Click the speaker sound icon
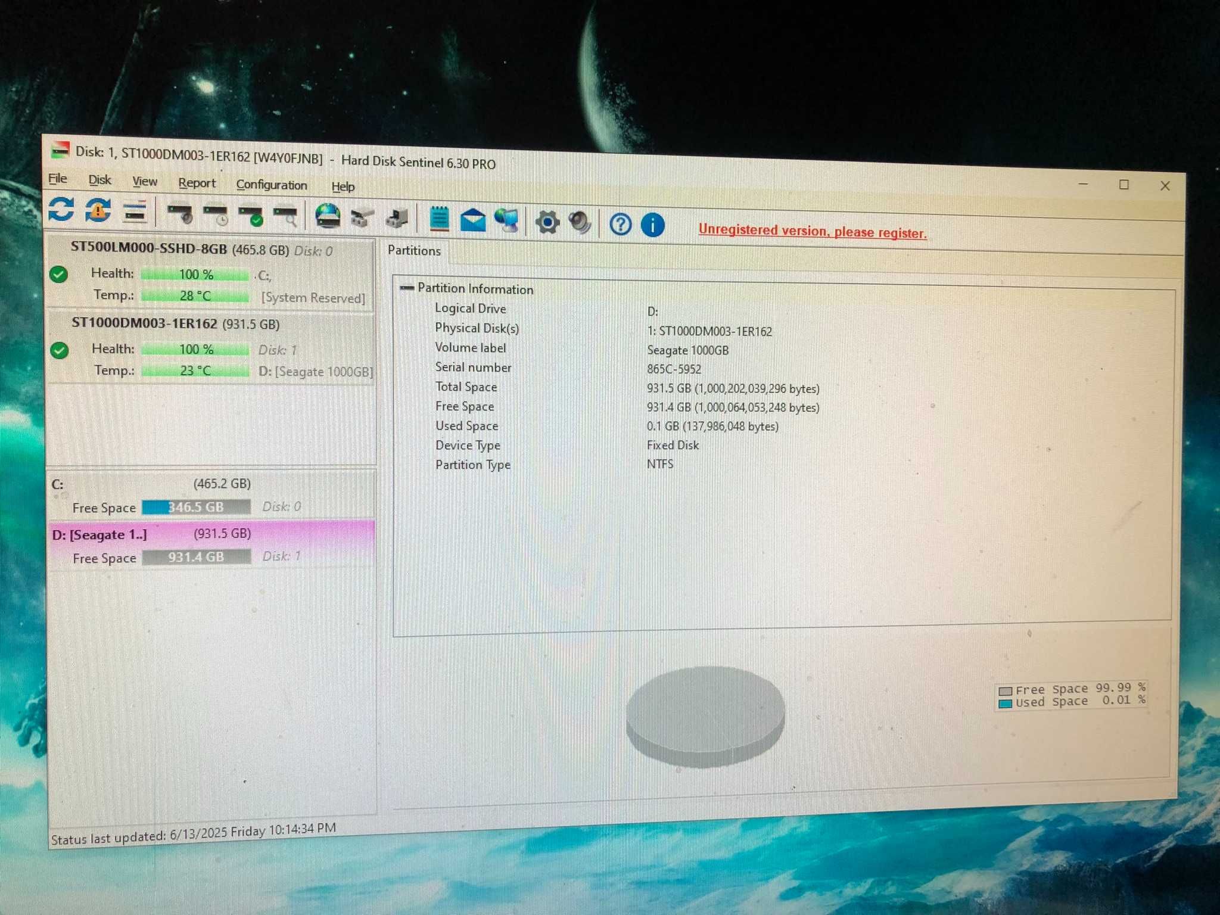Screen dimensions: 1220x915 pyautogui.click(x=580, y=223)
